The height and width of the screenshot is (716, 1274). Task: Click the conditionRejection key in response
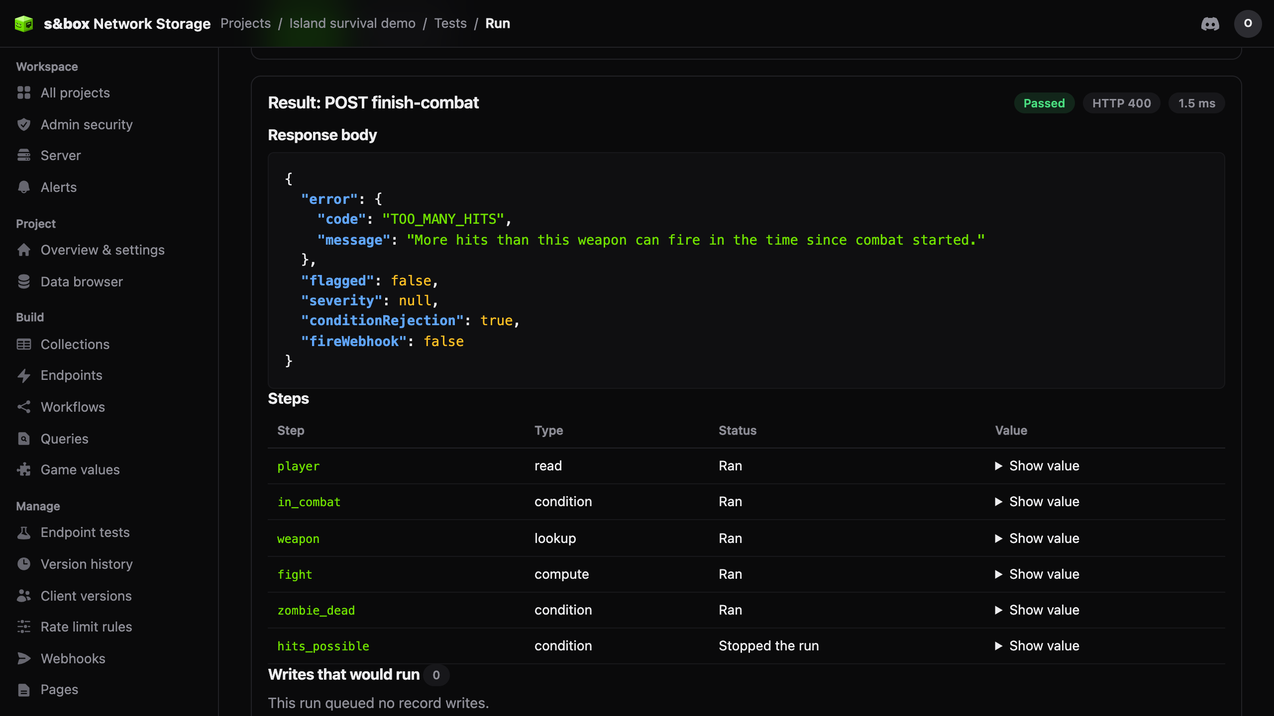pyautogui.click(x=383, y=321)
